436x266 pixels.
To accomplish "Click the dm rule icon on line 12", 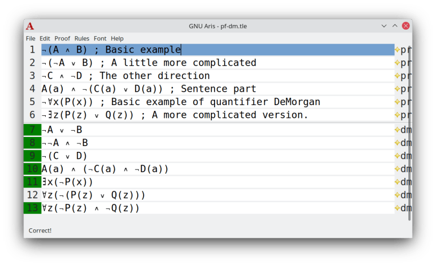I will 397,195.
